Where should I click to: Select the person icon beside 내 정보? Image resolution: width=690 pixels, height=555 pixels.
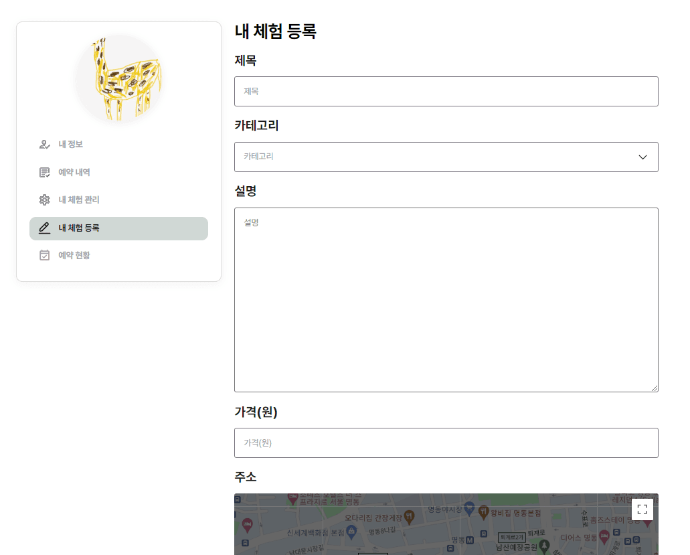44,144
